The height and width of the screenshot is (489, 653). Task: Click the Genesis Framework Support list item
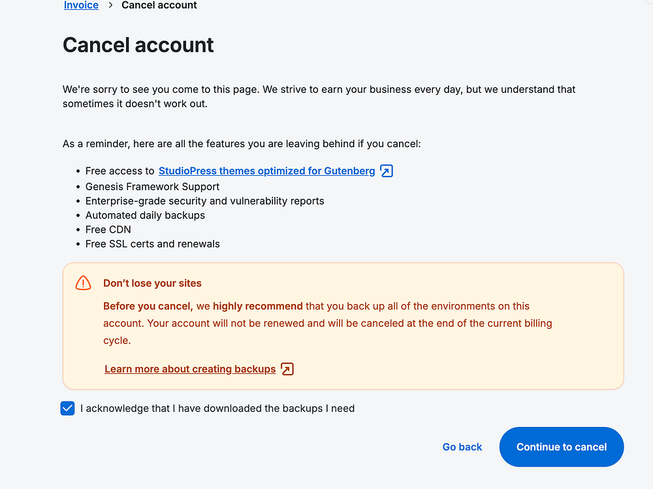(x=152, y=186)
